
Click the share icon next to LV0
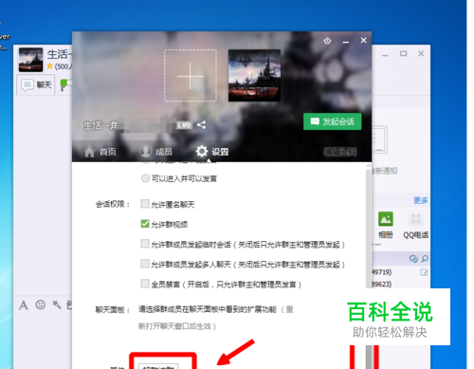(x=201, y=125)
